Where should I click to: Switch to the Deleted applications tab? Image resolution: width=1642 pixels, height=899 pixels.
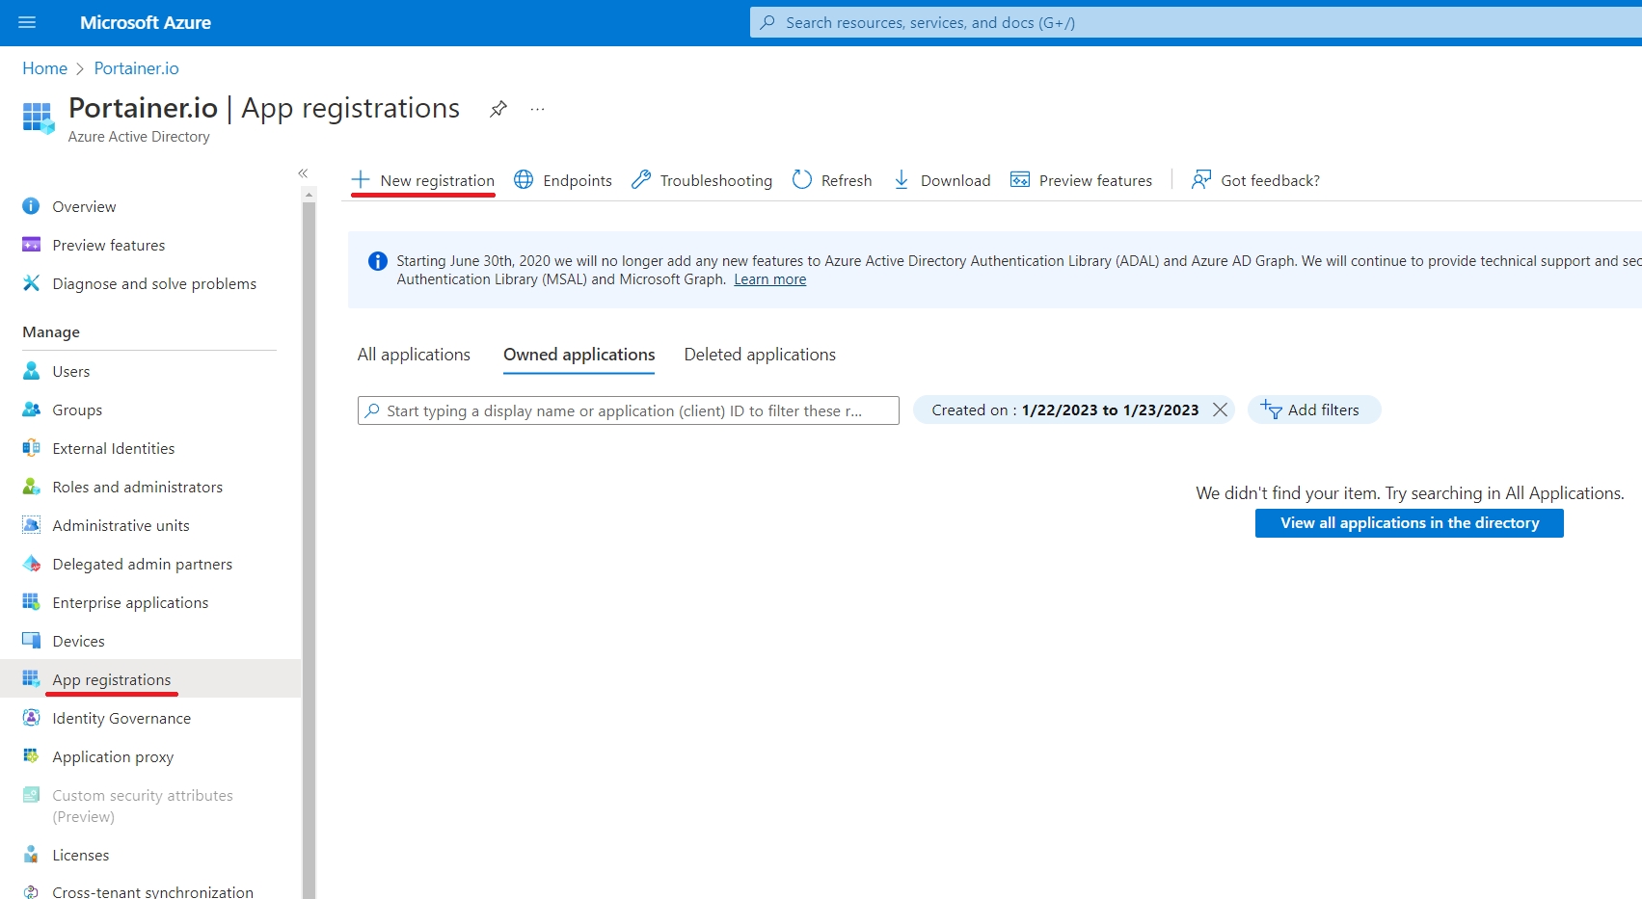(x=760, y=355)
